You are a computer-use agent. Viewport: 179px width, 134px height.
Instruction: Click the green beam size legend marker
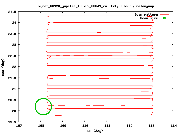(x=164, y=18)
